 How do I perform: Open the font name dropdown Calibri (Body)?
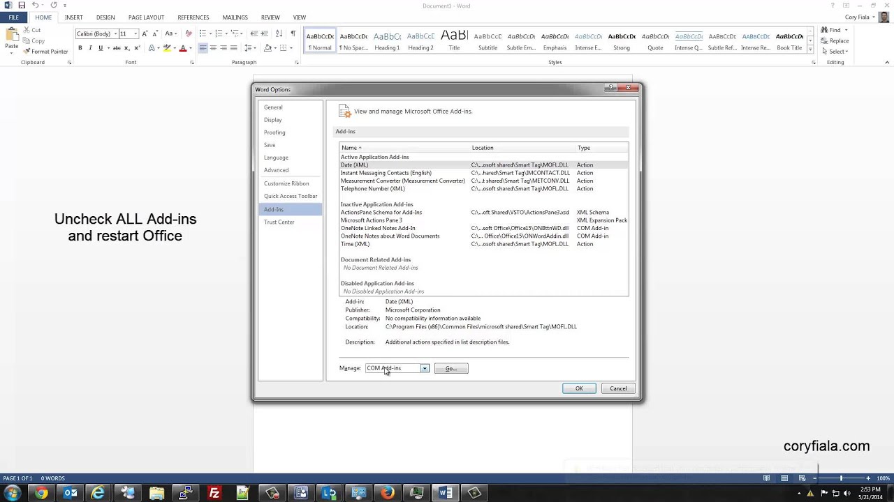[x=115, y=33]
